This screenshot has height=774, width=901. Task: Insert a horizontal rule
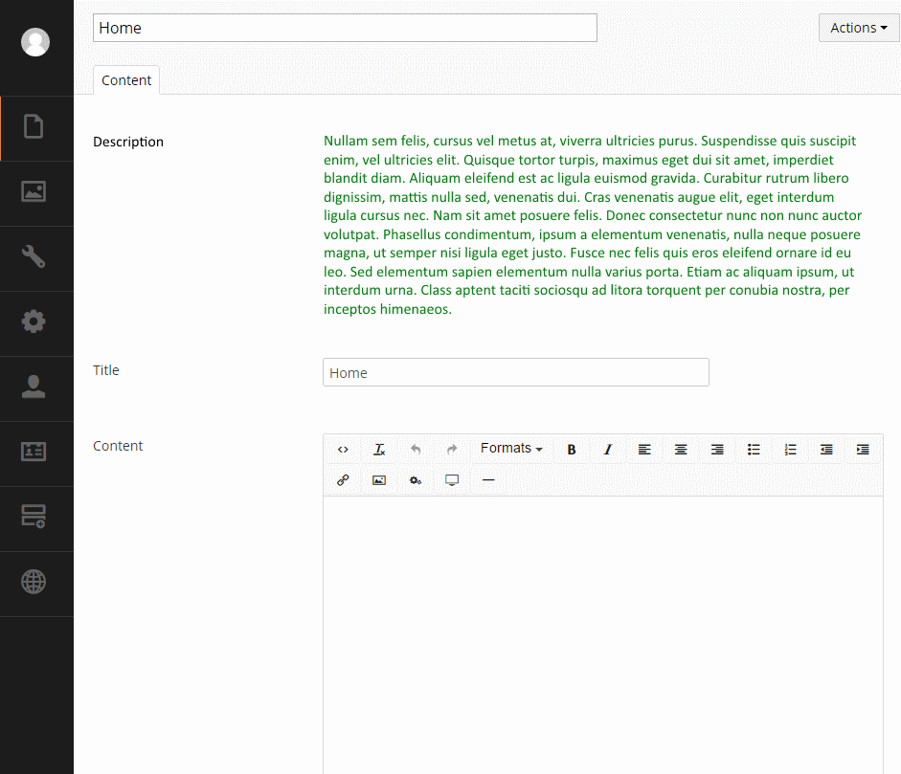[x=488, y=480]
